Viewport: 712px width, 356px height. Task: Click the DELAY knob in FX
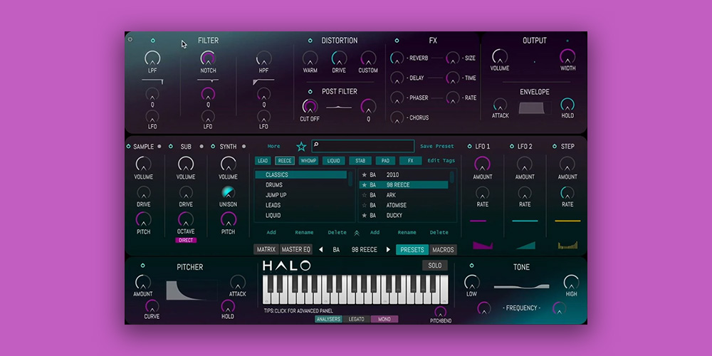click(x=397, y=78)
